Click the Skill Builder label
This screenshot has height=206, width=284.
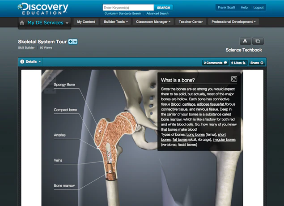click(x=26, y=47)
